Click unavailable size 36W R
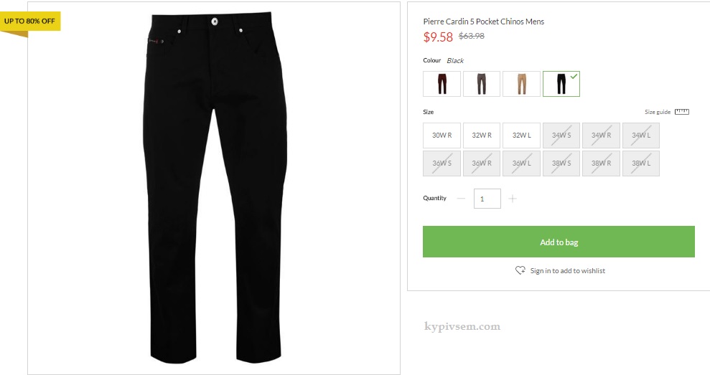The width and height of the screenshot is (710, 375). (481, 163)
